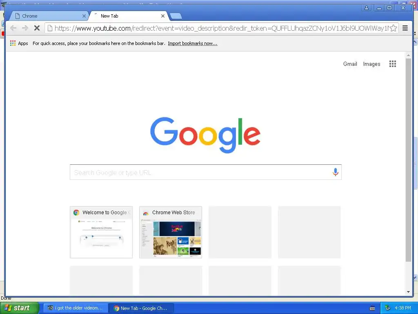This screenshot has height=314, width=418.
Task: Open the Chrome user profile button
Action: [367, 8]
